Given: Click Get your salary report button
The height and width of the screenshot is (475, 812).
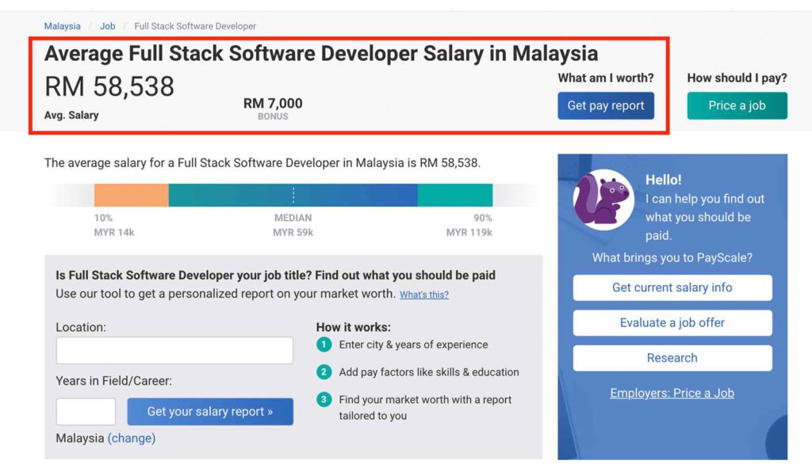Looking at the screenshot, I should [x=210, y=411].
